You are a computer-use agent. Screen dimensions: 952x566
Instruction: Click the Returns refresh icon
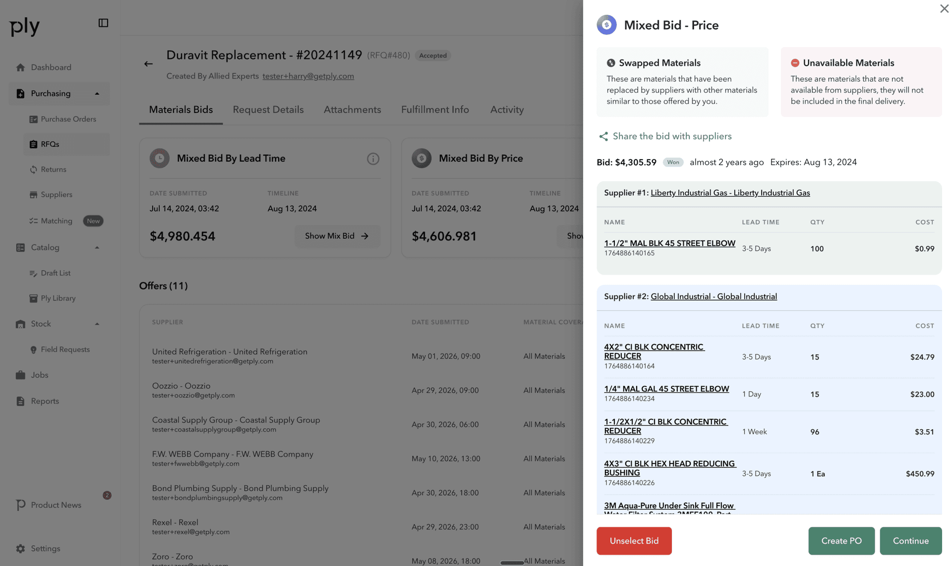click(33, 170)
